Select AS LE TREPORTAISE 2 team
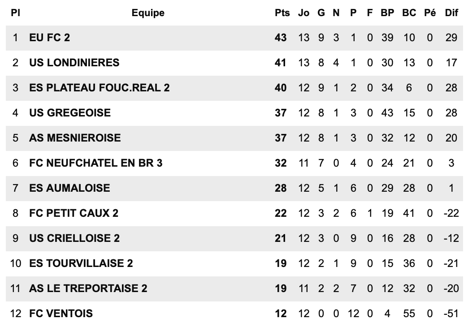 (88, 288)
